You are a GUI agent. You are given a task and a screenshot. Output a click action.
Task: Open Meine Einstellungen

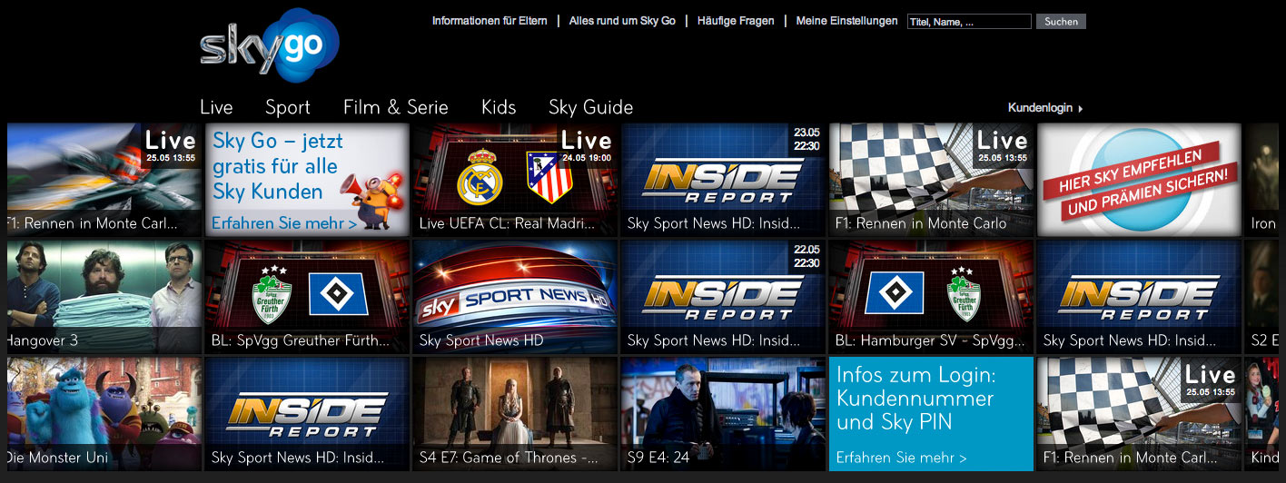tap(846, 21)
